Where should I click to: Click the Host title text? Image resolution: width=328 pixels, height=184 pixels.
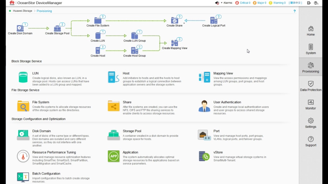coord(126,73)
